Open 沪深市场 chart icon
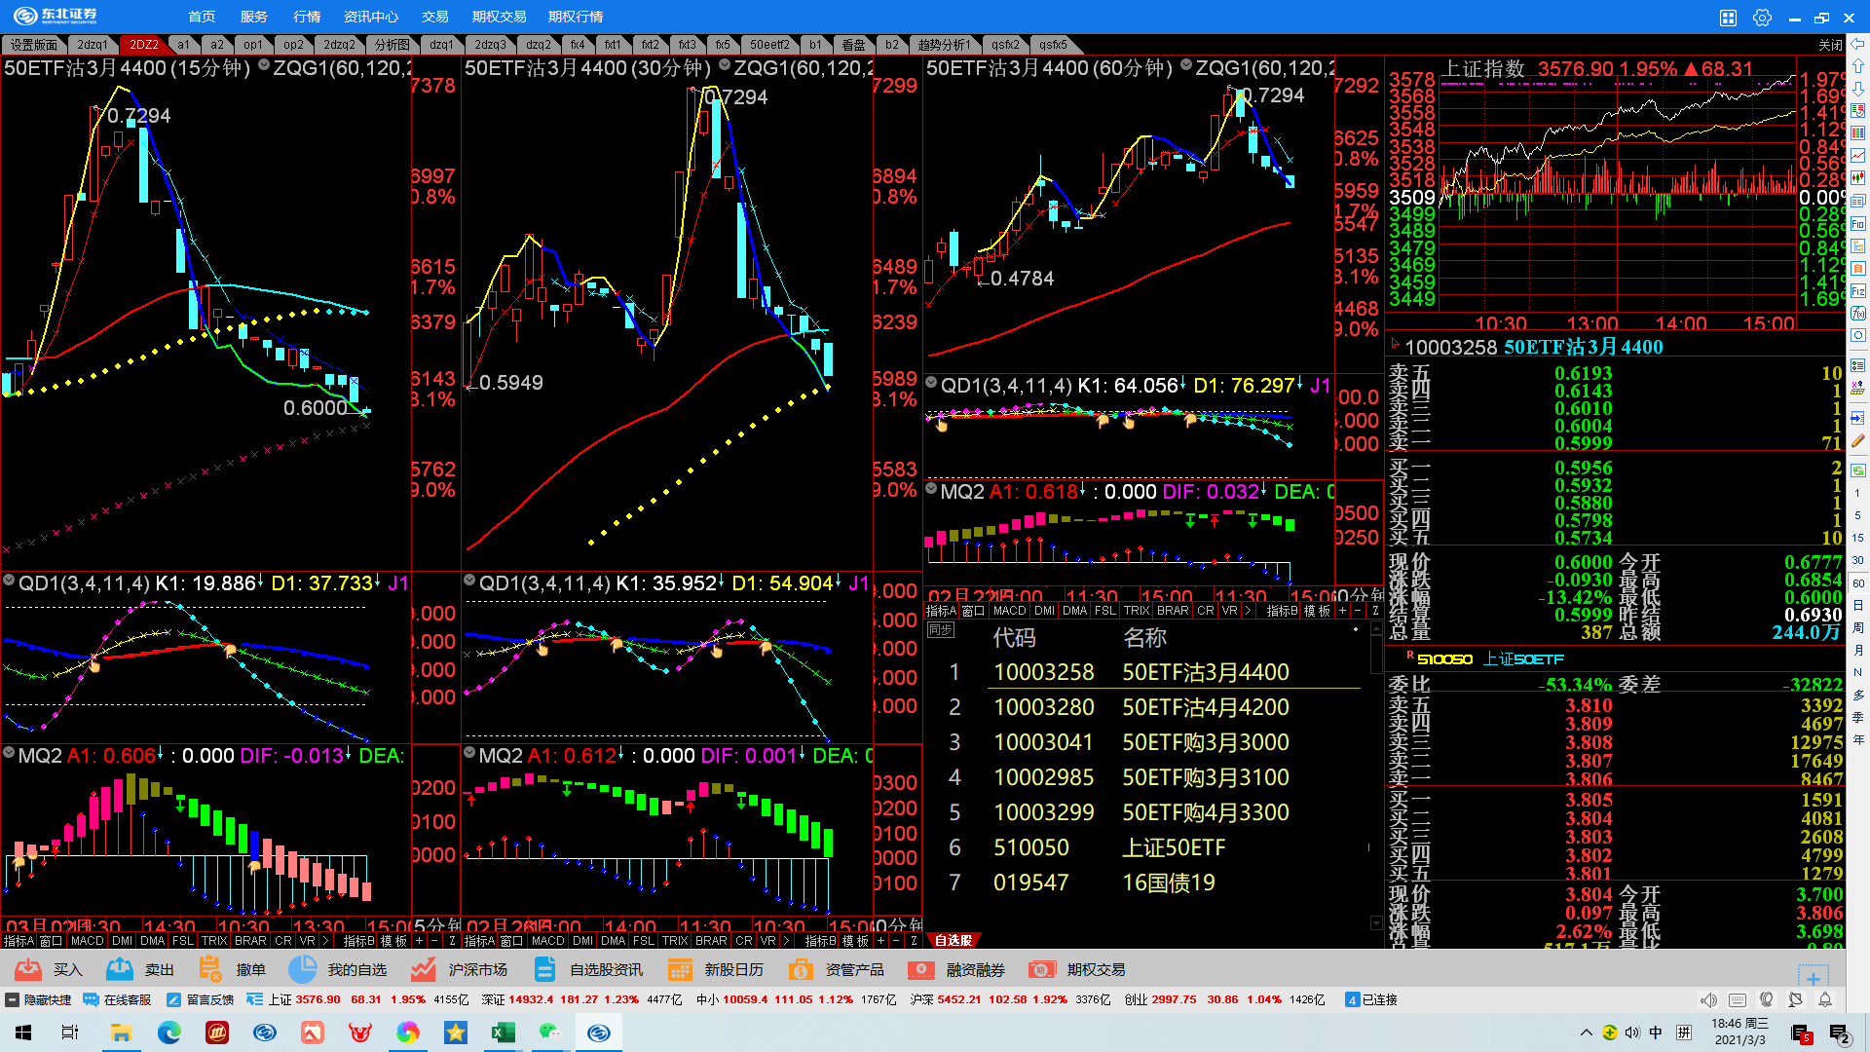The height and width of the screenshot is (1052, 1870). pos(423,969)
